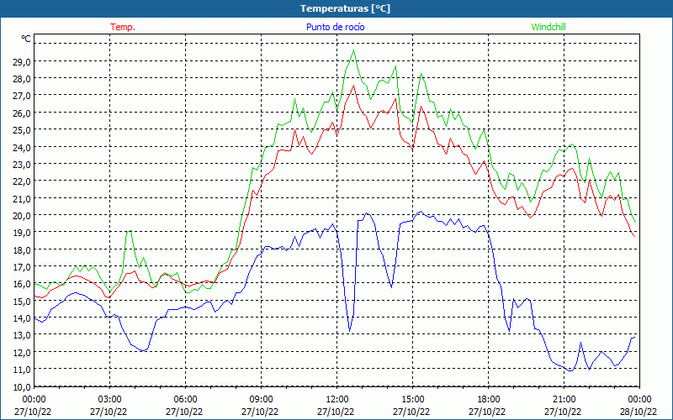Image resolution: width=673 pixels, height=420 pixels.
Task: Click the 26,0 y-axis value
Action: coord(22,113)
